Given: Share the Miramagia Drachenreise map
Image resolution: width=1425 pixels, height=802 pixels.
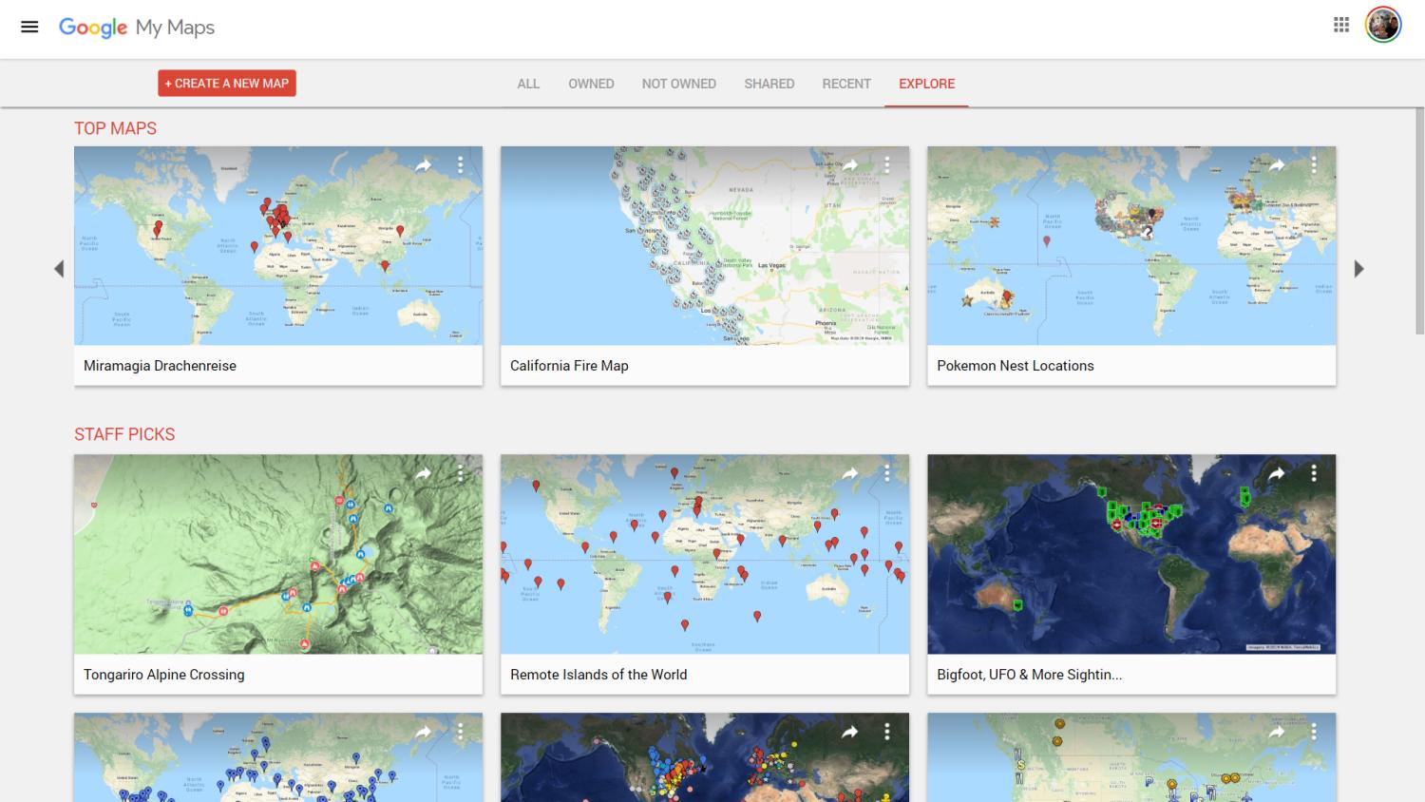Looking at the screenshot, I should click(x=424, y=165).
